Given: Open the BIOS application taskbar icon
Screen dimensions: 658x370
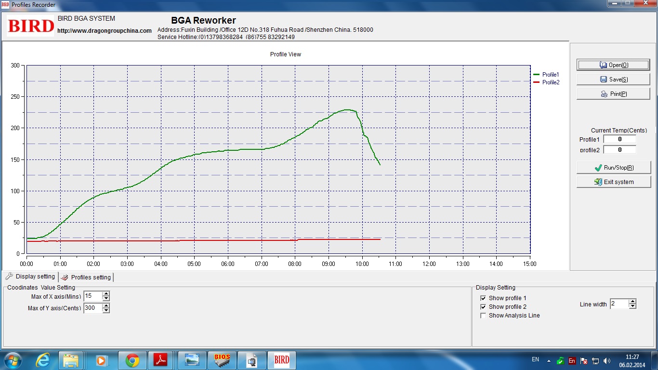Looking at the screenshot, I should pos(222,360).
